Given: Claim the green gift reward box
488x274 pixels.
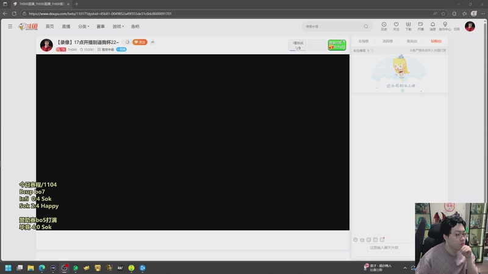Looking at the screenshot, I should (x=337, y=45).
